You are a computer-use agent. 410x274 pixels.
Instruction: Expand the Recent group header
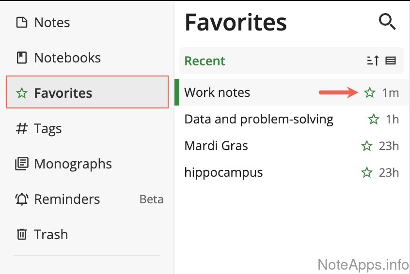tap(205, 61)
